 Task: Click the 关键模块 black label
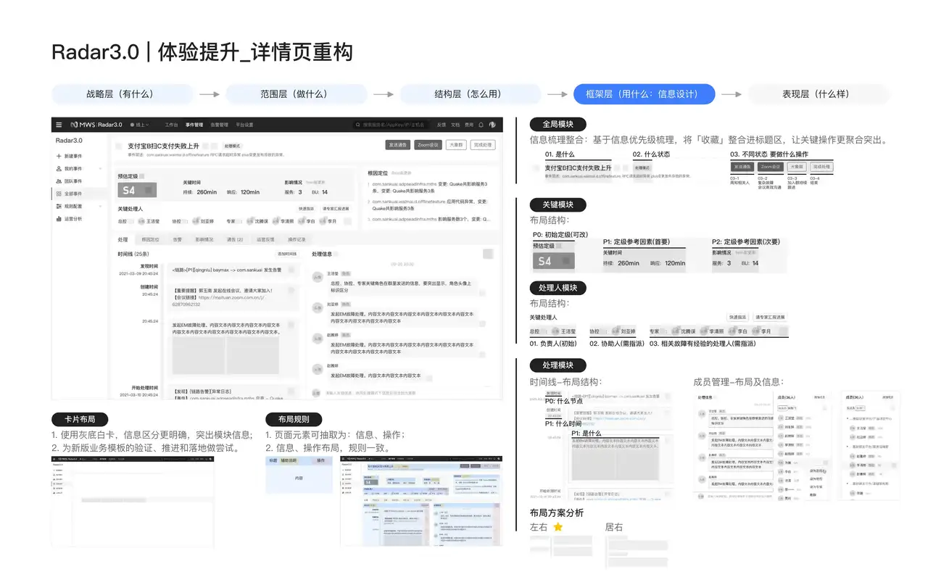[558, 204]
